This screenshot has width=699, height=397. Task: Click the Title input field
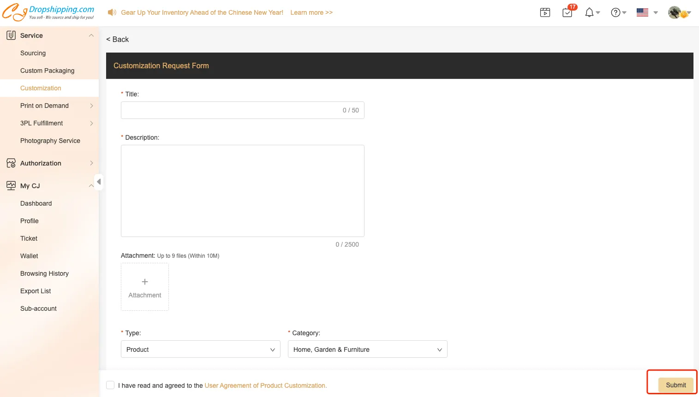[231, 110]
